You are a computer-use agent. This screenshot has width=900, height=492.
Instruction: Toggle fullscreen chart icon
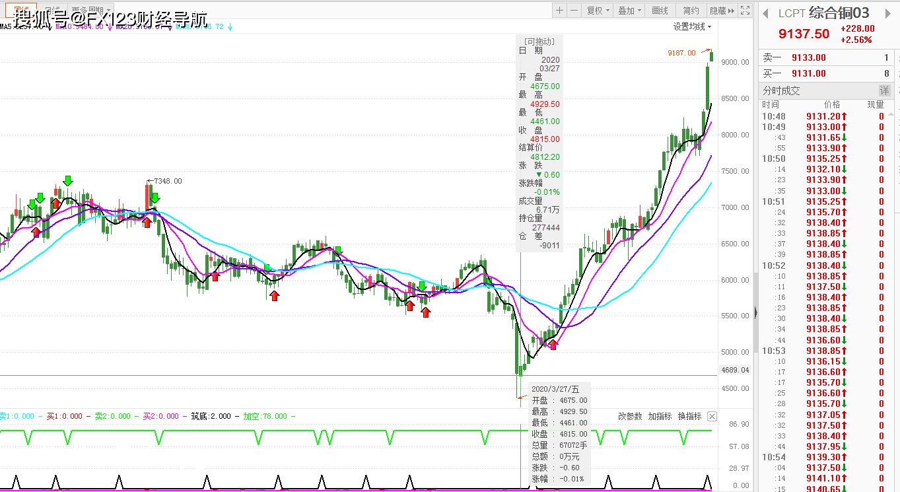[x=745, y=11]
